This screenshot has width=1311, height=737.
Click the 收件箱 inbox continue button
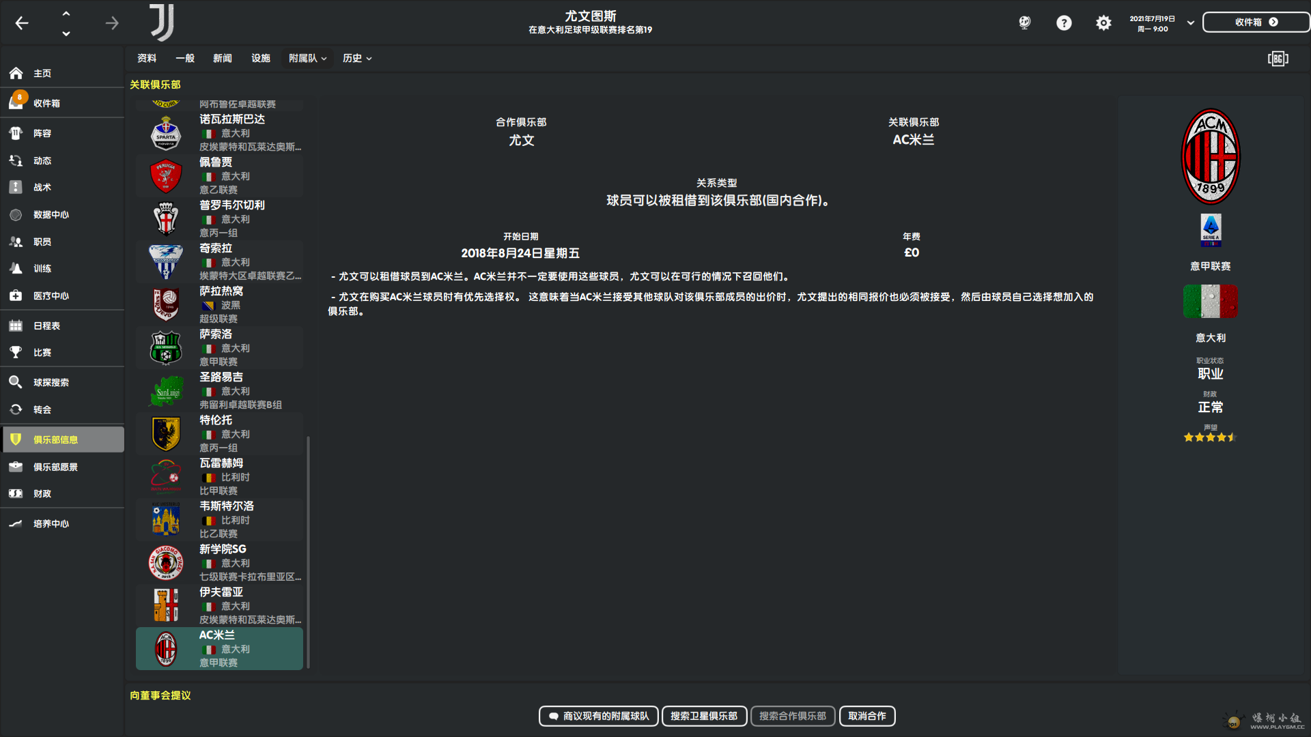tap(1255, 22)
